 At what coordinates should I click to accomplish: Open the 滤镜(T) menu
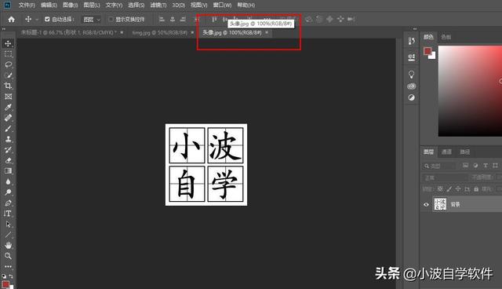click(158, 5)
